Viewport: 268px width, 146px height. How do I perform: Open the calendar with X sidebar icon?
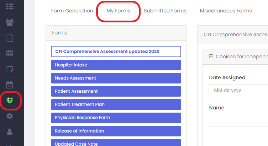pos(10,85)
